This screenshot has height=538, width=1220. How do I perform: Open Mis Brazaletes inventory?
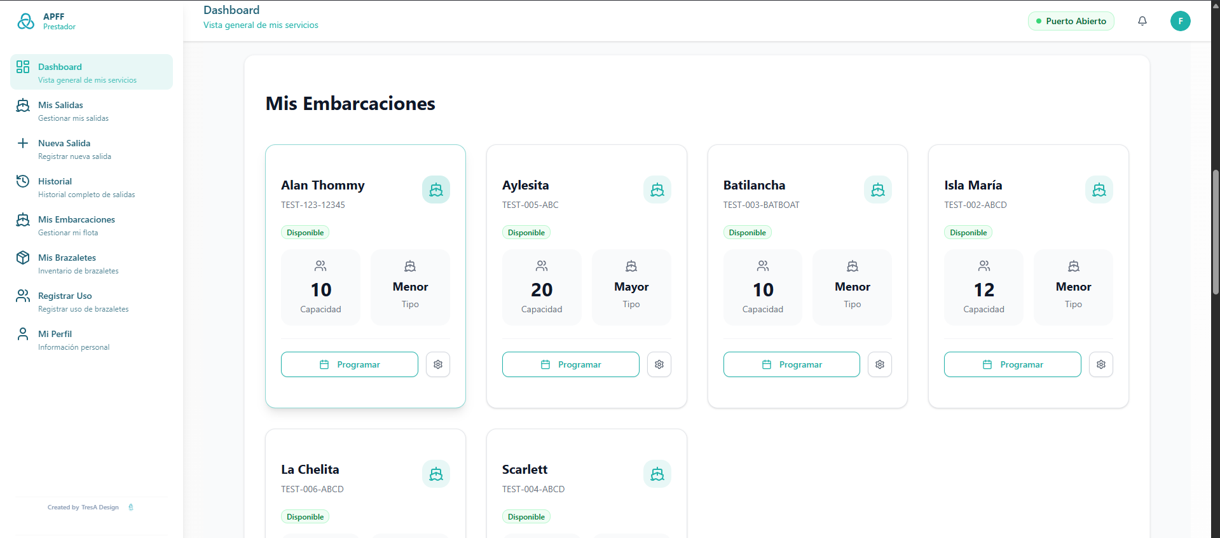coord(92,263)
